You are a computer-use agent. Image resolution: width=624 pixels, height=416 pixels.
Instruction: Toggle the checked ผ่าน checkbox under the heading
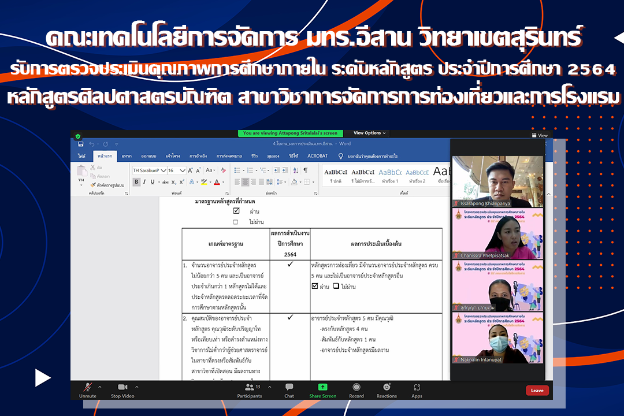tap(236, 211)
